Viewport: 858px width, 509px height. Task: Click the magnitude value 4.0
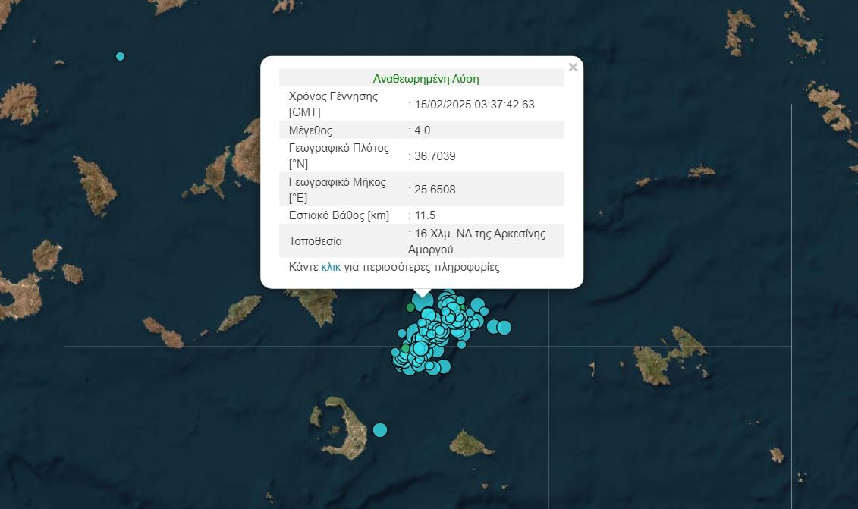tap(421, 130)
